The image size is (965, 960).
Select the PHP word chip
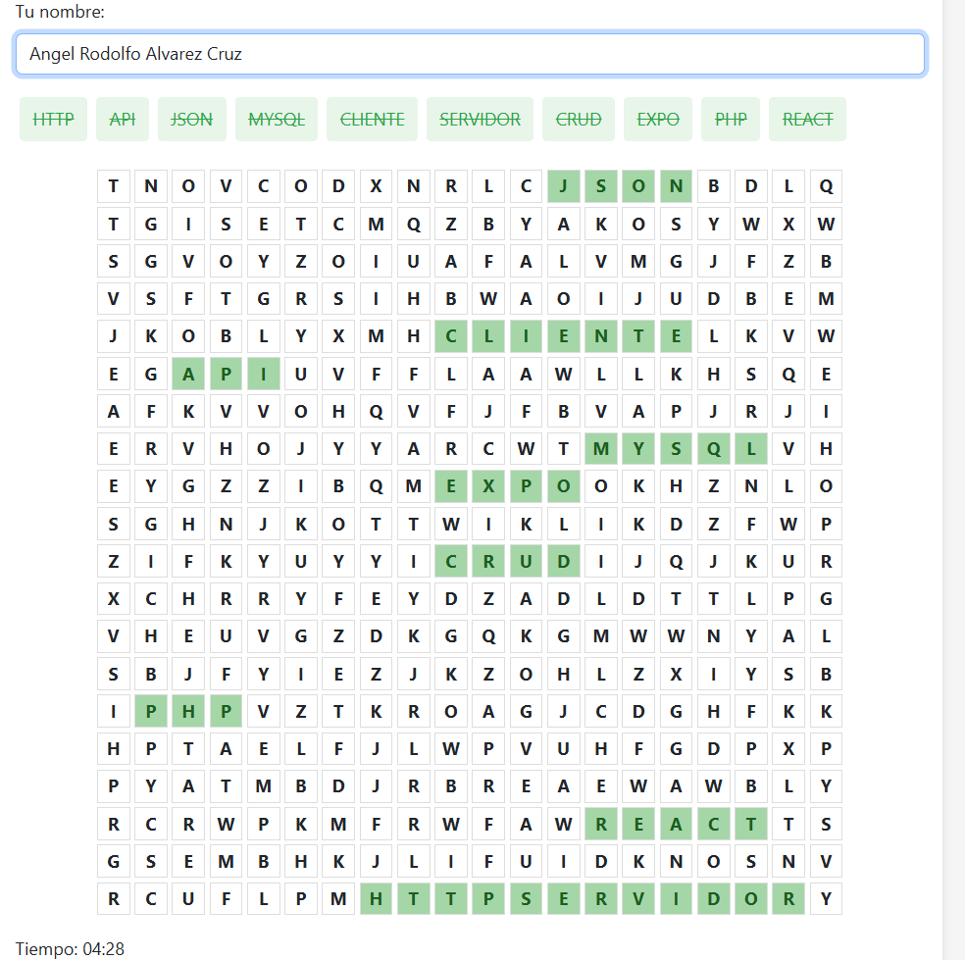731,120
